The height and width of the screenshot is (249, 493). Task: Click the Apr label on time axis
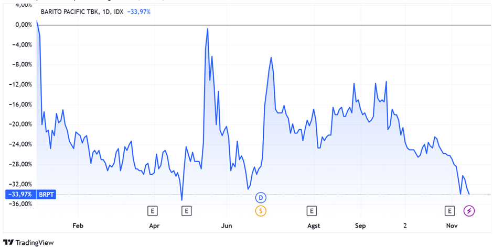[154, 226]
